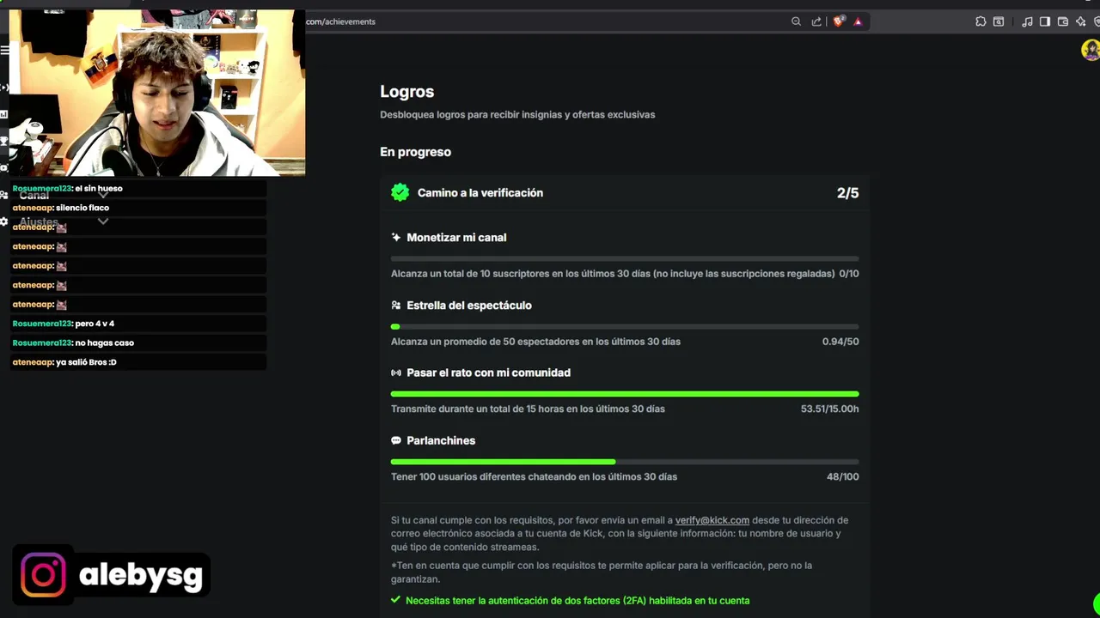1100x618 pixels.
Task: Click the green verification badge icon
Action: [400, 192]
